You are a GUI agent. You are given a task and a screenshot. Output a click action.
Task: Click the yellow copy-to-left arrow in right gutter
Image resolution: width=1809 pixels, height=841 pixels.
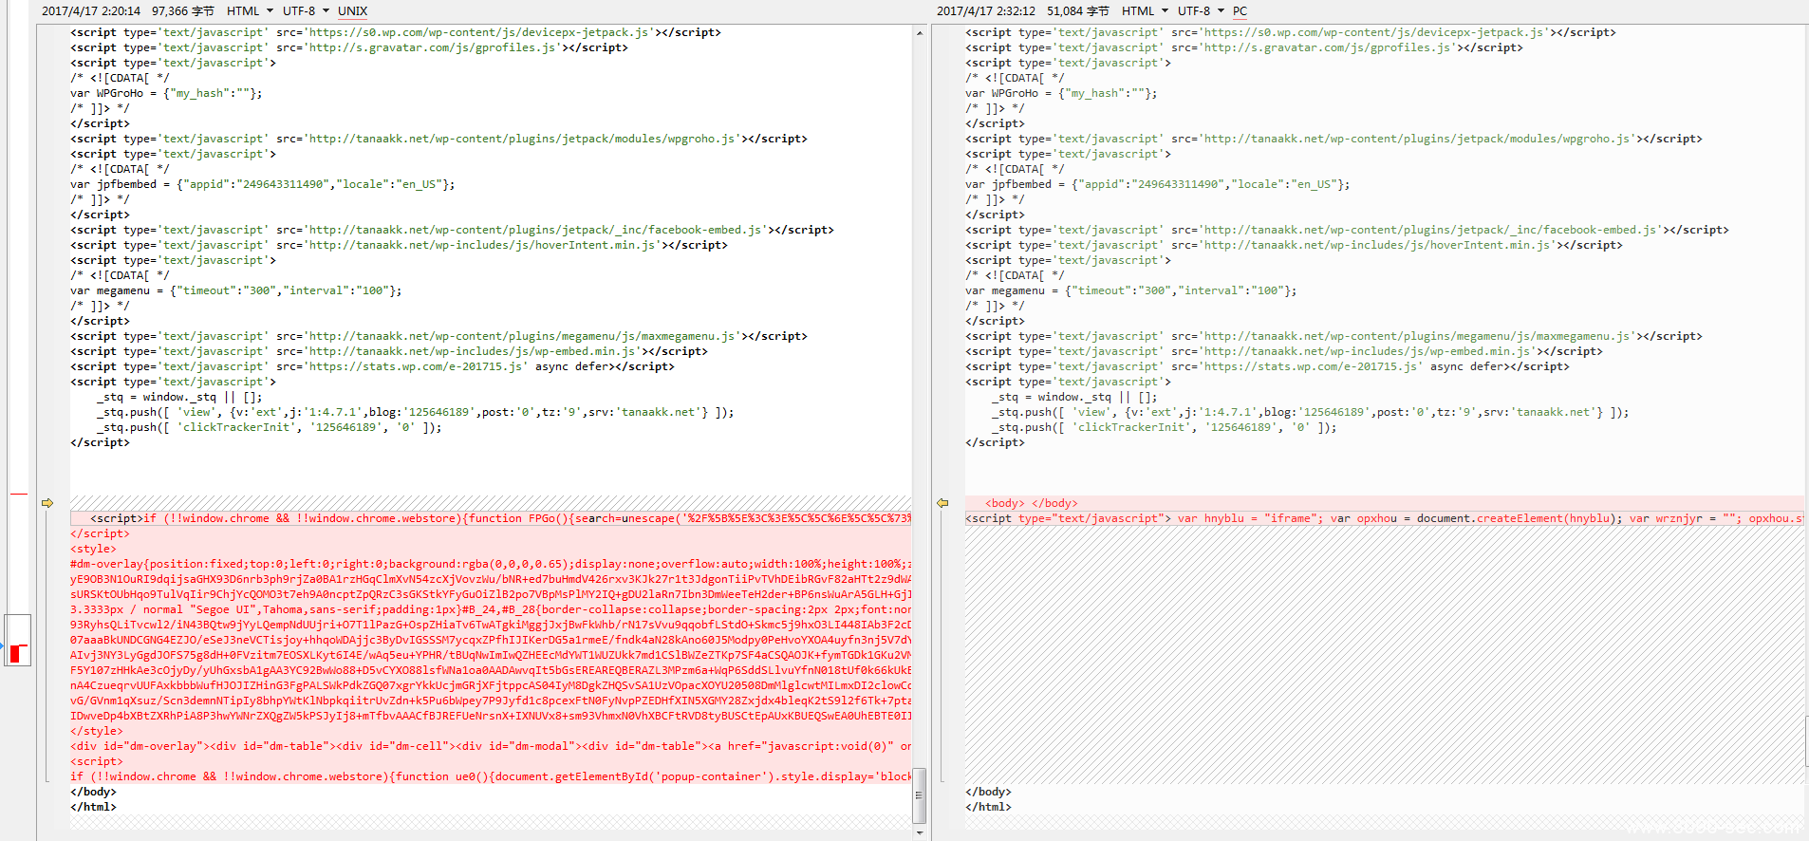(x=942, y=503)
